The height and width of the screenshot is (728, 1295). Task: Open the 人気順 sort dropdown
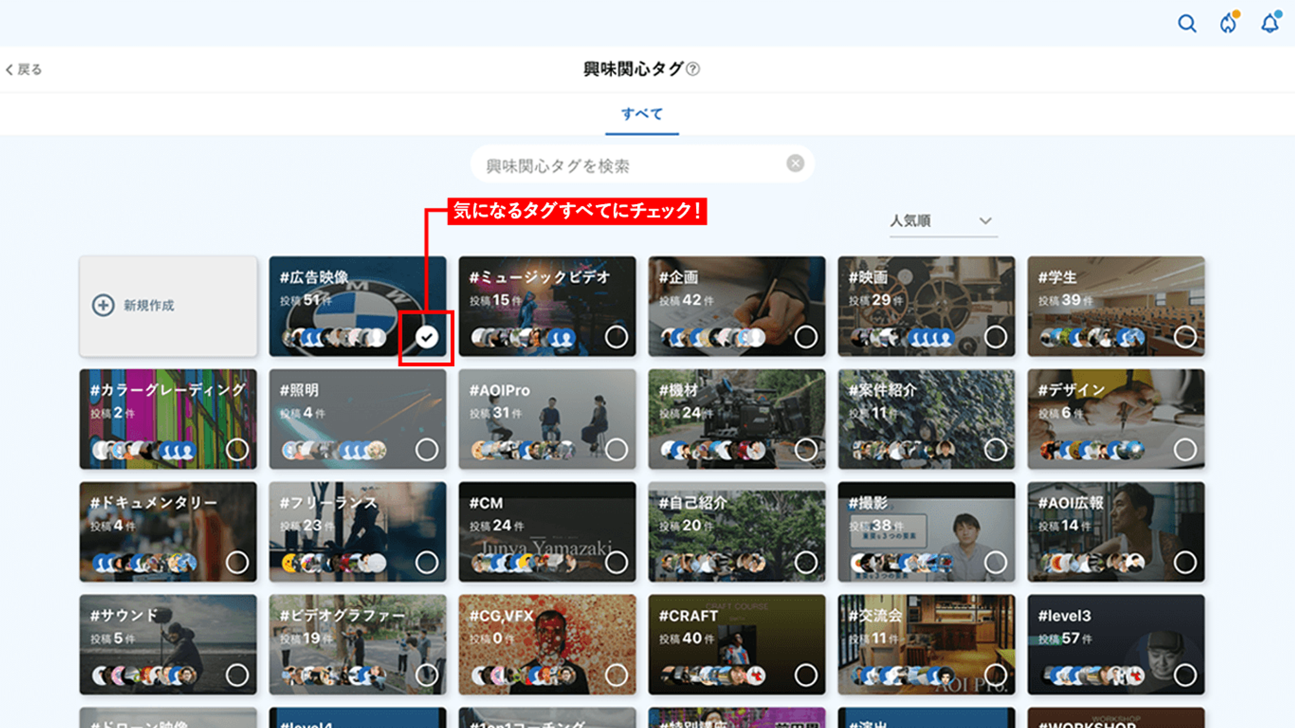[x=943, y=222]
